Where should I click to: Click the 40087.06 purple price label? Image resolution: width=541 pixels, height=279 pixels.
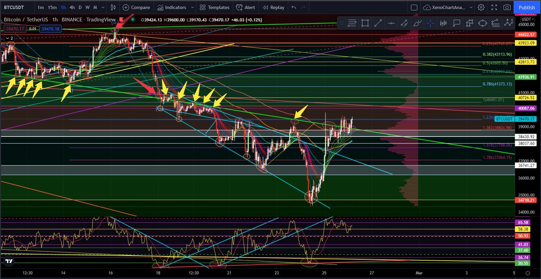coord(526,108)
